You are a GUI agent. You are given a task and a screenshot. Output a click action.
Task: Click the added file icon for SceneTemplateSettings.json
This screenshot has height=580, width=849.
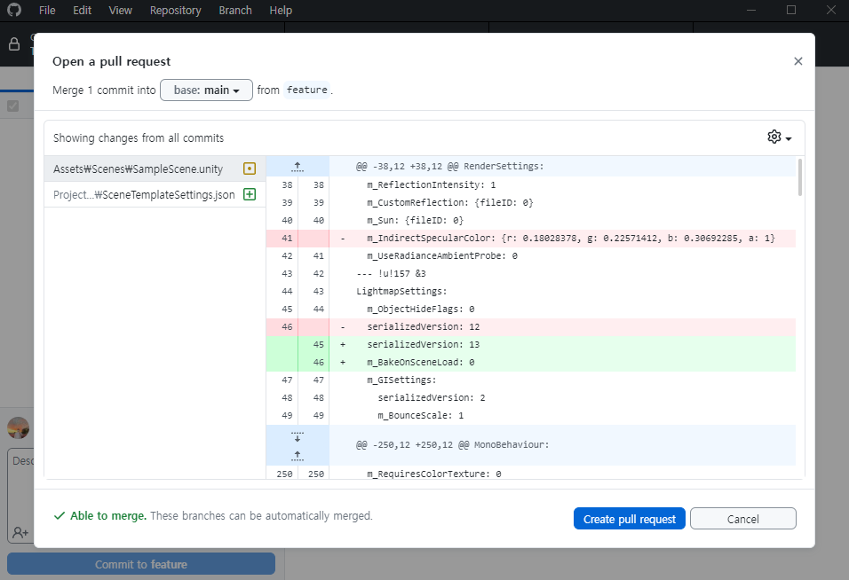coord(249,194)
